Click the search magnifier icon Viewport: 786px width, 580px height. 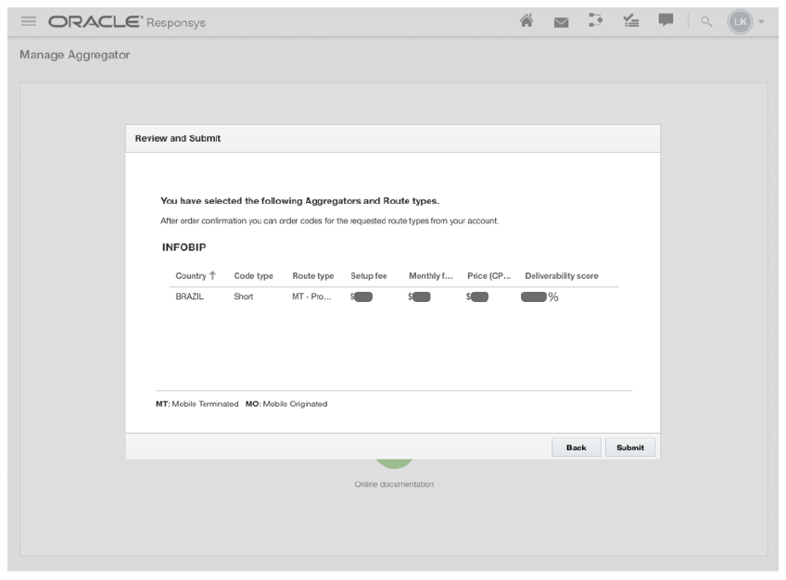coord(707,22)
